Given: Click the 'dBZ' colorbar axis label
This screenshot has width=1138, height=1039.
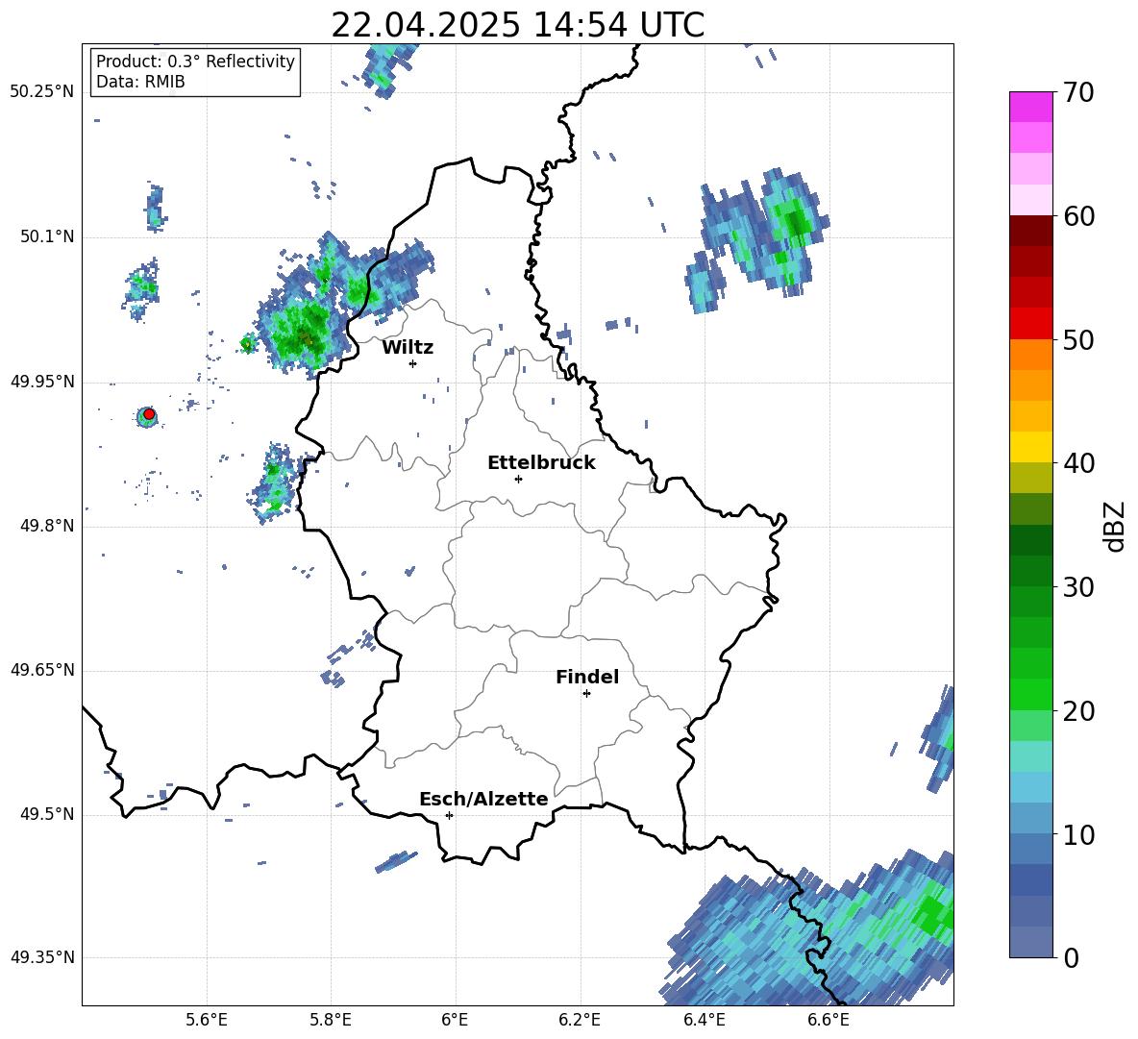Looking at the screenshot, I should click(1113, 526).
